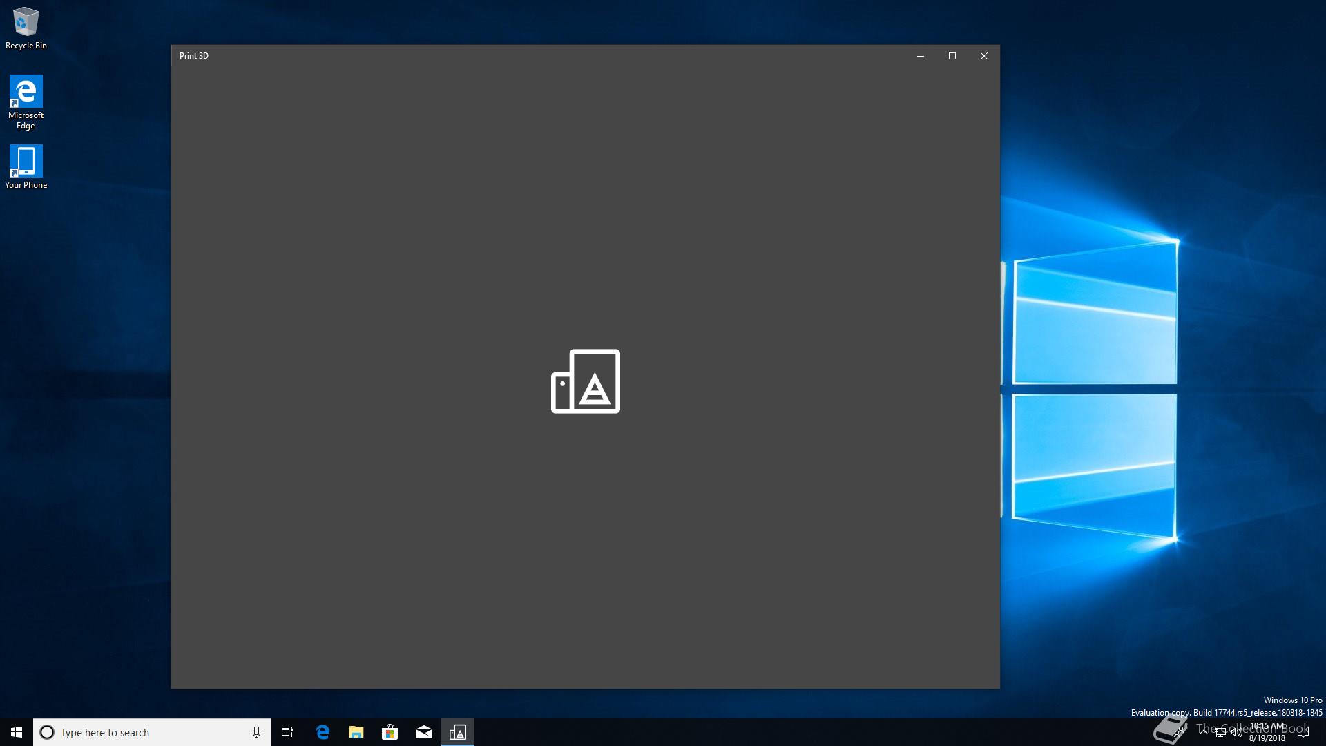Maximize the Print 3D window
This screenshot has width=1326, height=746.
click(x=952, y=56)
